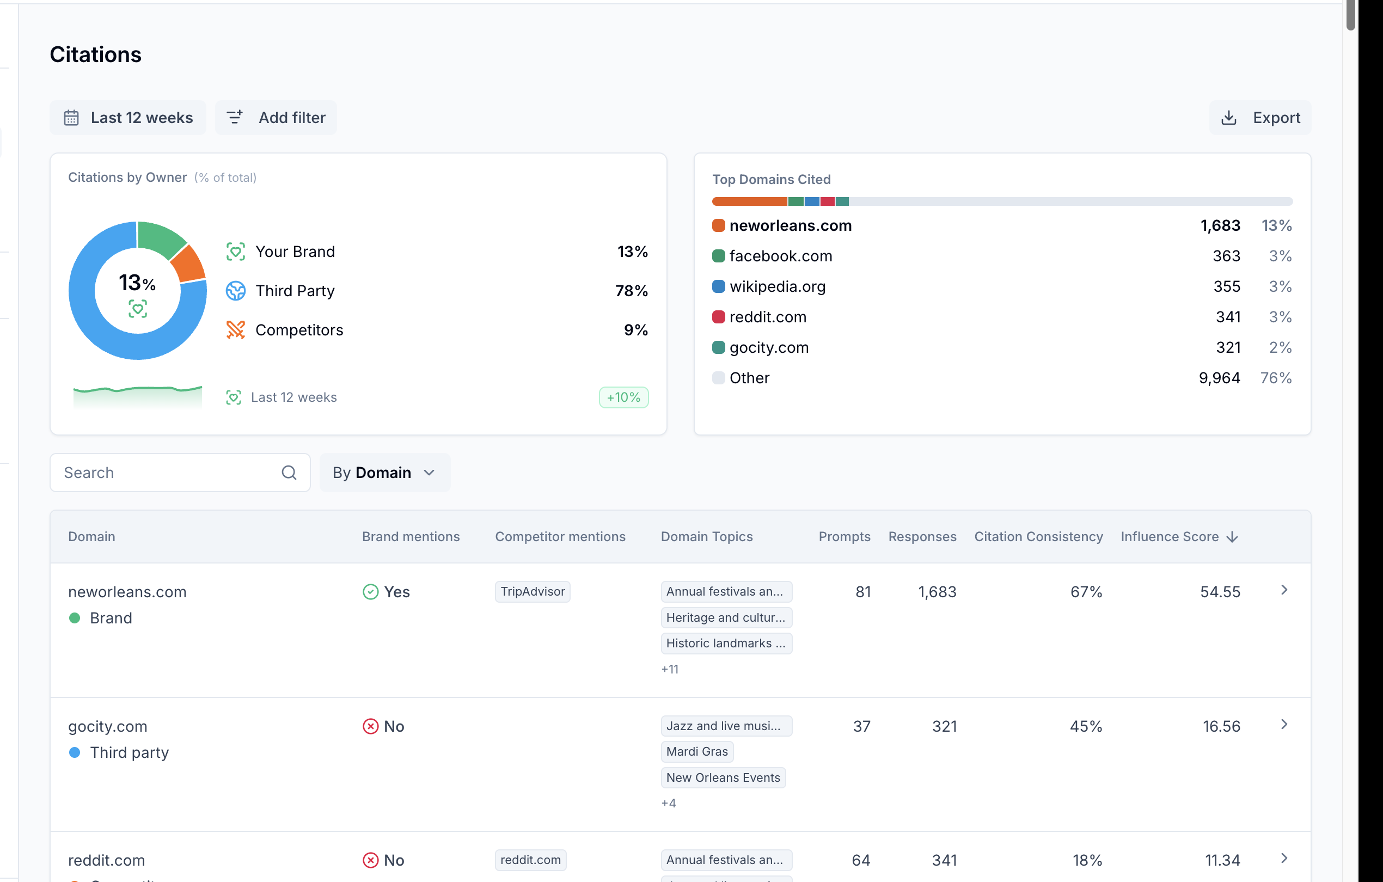1383x882 pixels.
Task: Show +11 more topics for neworleans.com
Action: click(670, 669)
